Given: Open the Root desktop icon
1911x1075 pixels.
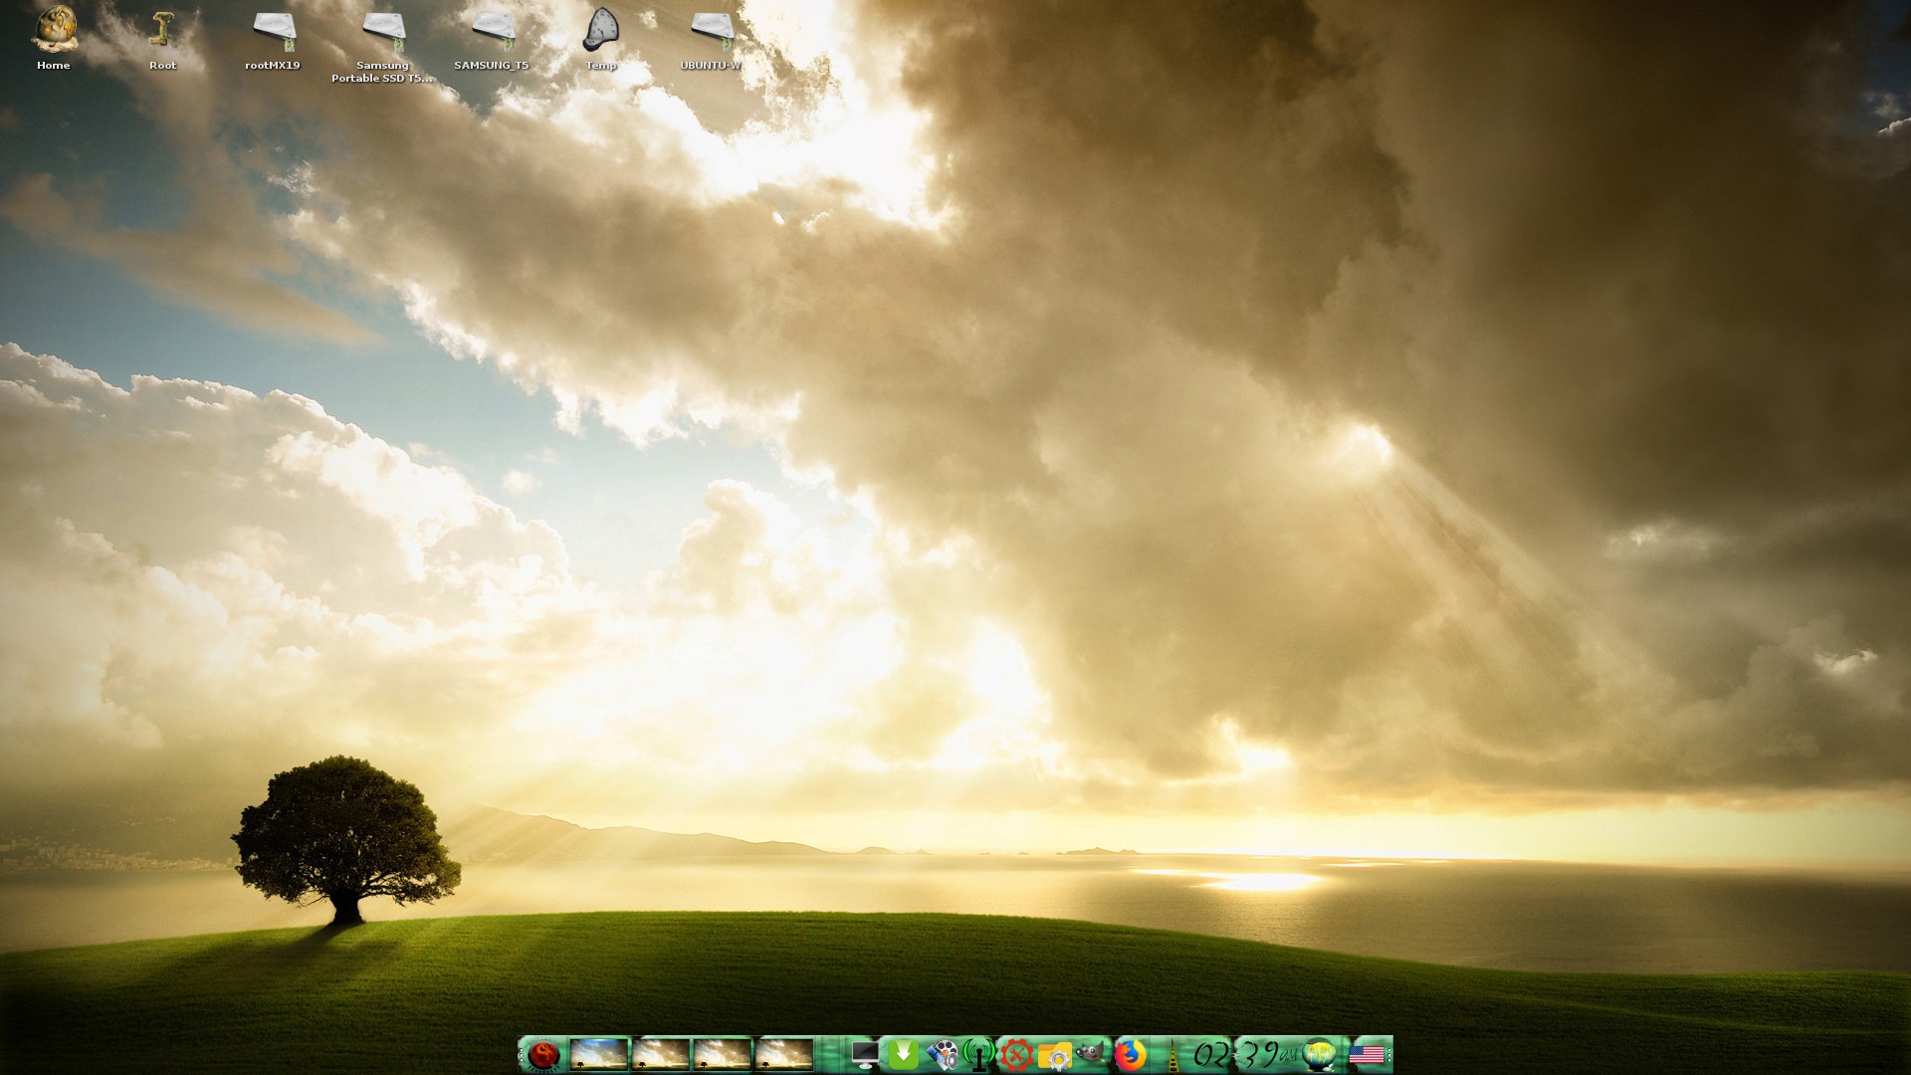Looking at the screenshot, I should point(162,30).
